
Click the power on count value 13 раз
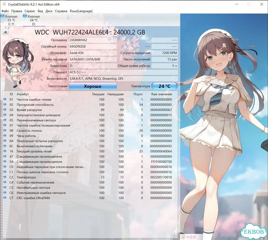click(164, 59)
